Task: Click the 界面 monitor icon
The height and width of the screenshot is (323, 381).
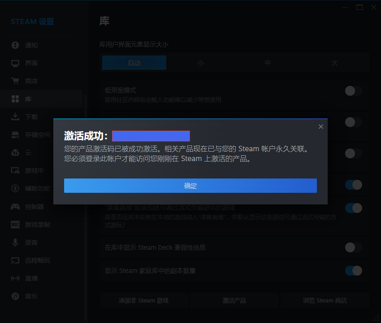Action: pos(15,63)
